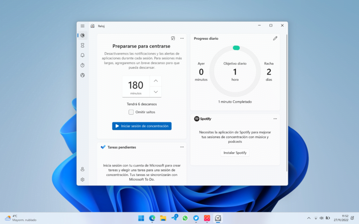Click the vertical scrollbar in Reloj window
The height and width of the screenshot is (224, 359).
point(287,103)
